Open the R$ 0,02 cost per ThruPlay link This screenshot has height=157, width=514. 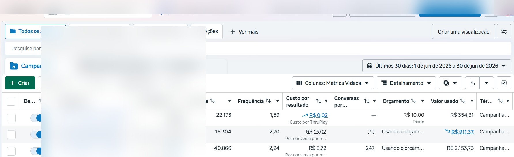(318, 115)
